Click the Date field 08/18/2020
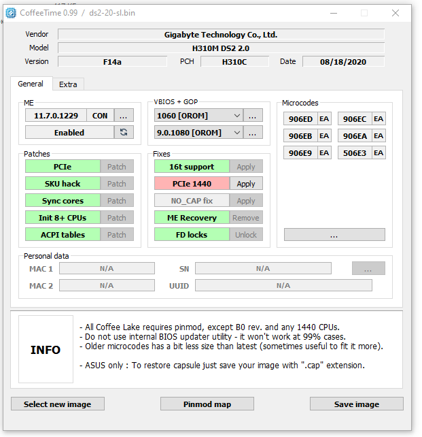The image size is (422, 437). [x=343, y=61]
